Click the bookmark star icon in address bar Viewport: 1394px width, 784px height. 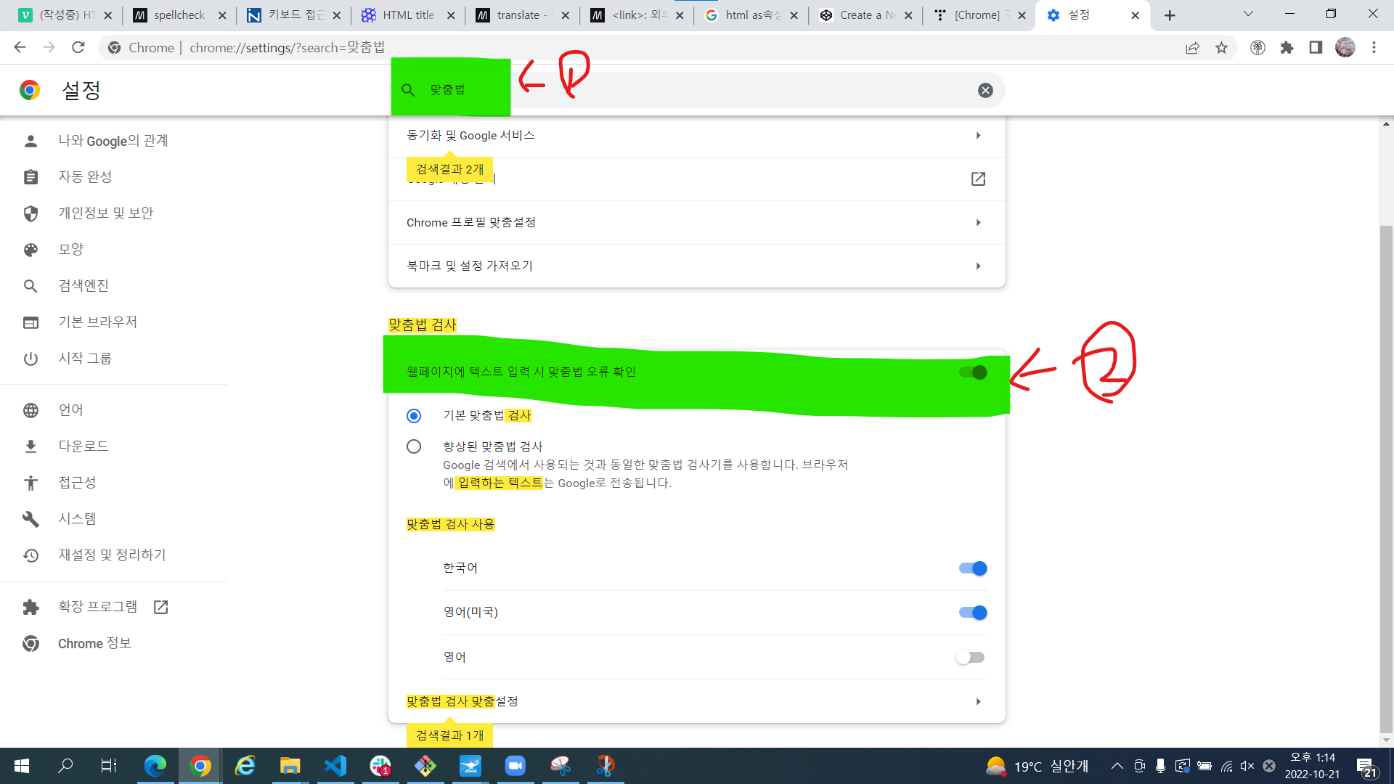[x=1222, y=48]
